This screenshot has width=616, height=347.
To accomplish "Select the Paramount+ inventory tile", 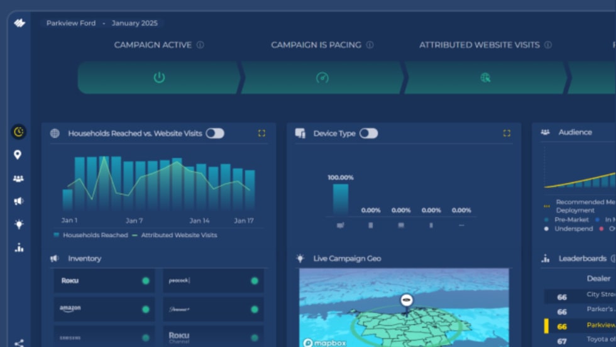I will coord(213,309).
